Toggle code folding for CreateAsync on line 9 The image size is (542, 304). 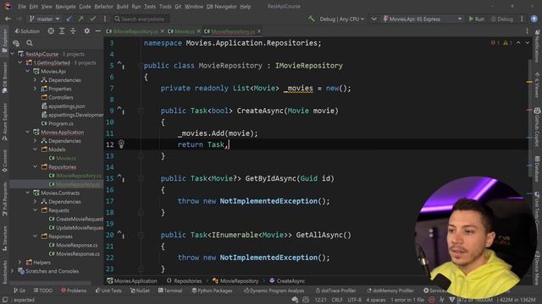tap(141, 111)
